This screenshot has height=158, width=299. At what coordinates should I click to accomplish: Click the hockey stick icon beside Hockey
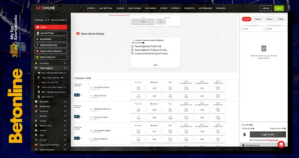(36, 116)
